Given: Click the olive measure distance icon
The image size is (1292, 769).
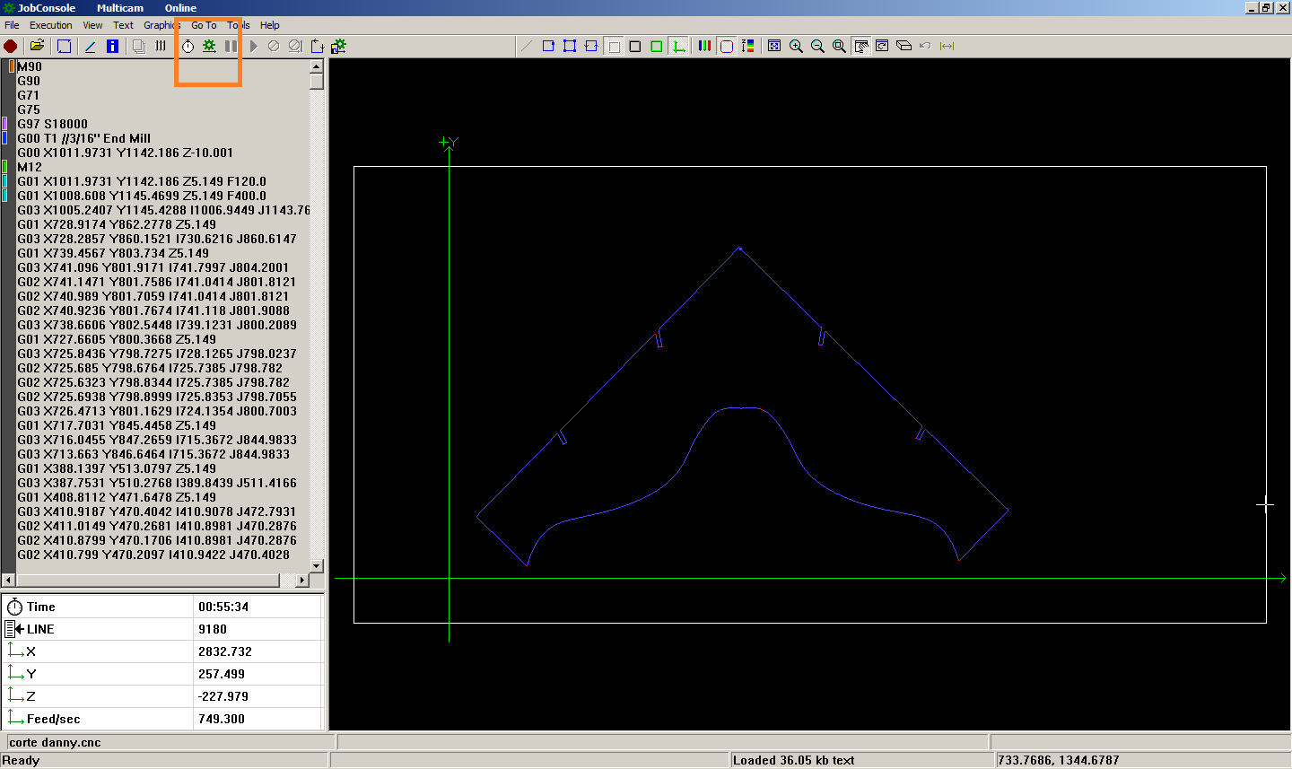Looking at the screenshot, I should tap(947, 46).
